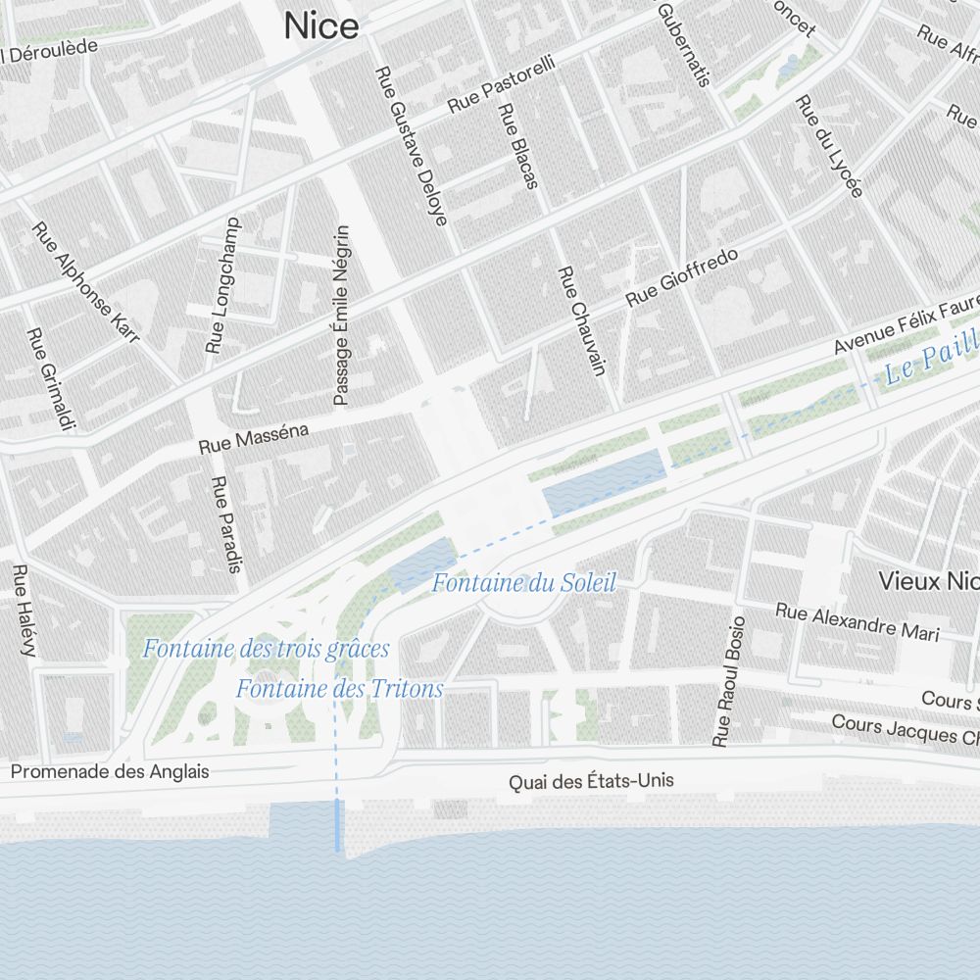Click the Fontaine des trois grâces label

pyautogui.click(x=266, y=649)
